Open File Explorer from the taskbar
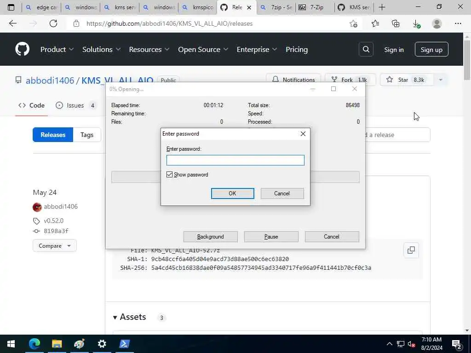This screenshot has height=353, width=471. click(57, 344)
